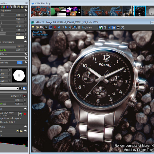Open VFB+ settings via the wrench icon

tap(123, 27)
